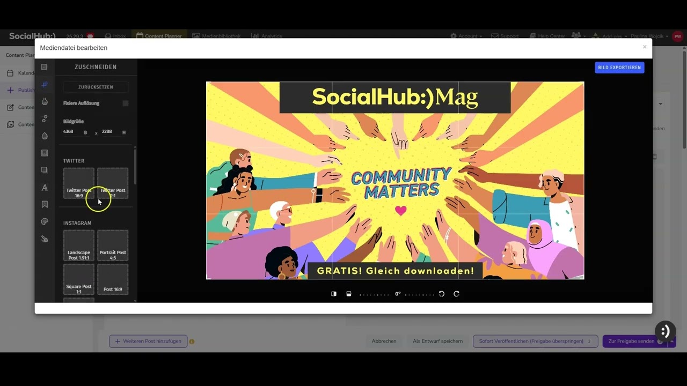Choose Instagram Landscape Post 1.91:1 preset
Viewport: 687px width, 386px height.
coord(79,246)
